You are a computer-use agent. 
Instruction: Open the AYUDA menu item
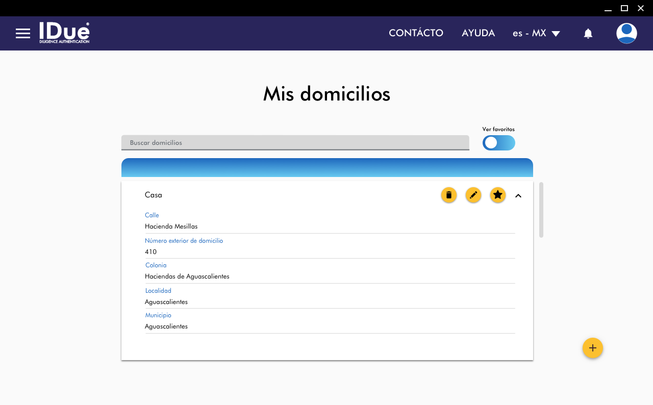tap(478, 33)
